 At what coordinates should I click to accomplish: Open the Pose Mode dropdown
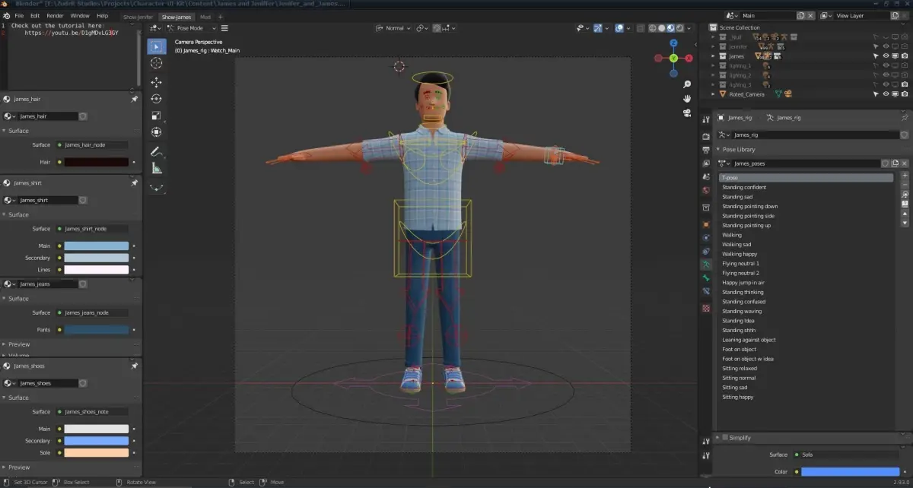tap(190, 28)
